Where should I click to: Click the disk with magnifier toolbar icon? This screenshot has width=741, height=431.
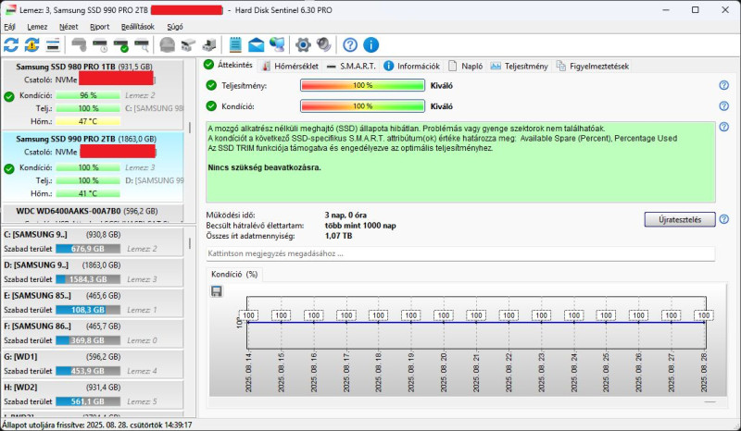[x=142, y=44]
